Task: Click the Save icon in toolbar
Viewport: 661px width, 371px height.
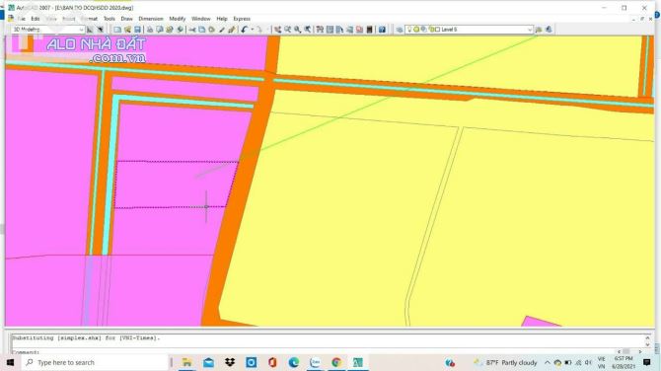Action: (x=137, y=30)
